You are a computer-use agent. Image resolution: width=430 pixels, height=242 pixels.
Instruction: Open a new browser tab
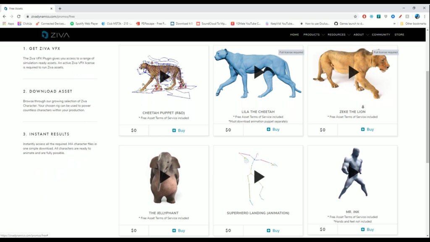click(60, 8)
